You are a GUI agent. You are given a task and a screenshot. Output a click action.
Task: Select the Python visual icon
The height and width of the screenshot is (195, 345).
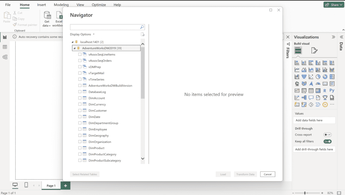click(332, 90)
